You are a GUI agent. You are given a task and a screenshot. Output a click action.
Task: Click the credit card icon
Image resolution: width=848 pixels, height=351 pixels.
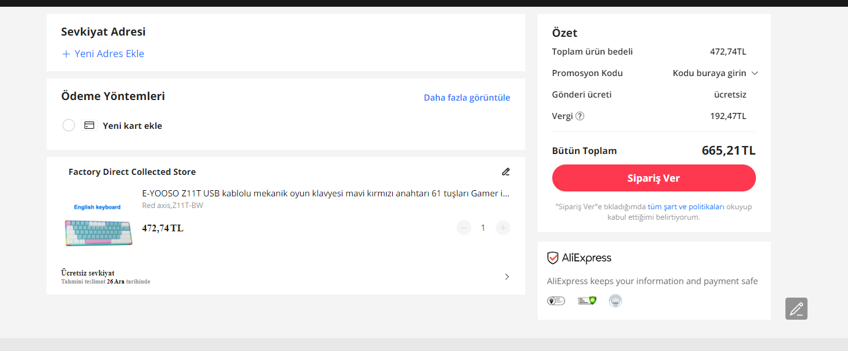(90, 125)
